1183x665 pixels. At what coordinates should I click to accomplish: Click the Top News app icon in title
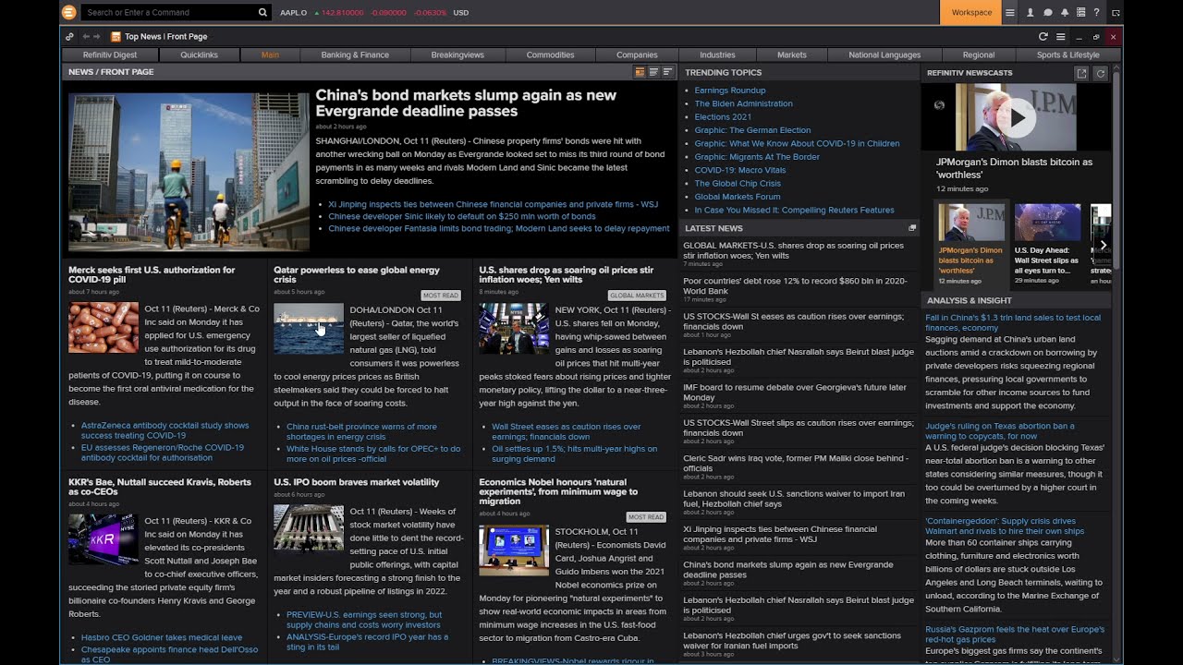click(116, 37)
